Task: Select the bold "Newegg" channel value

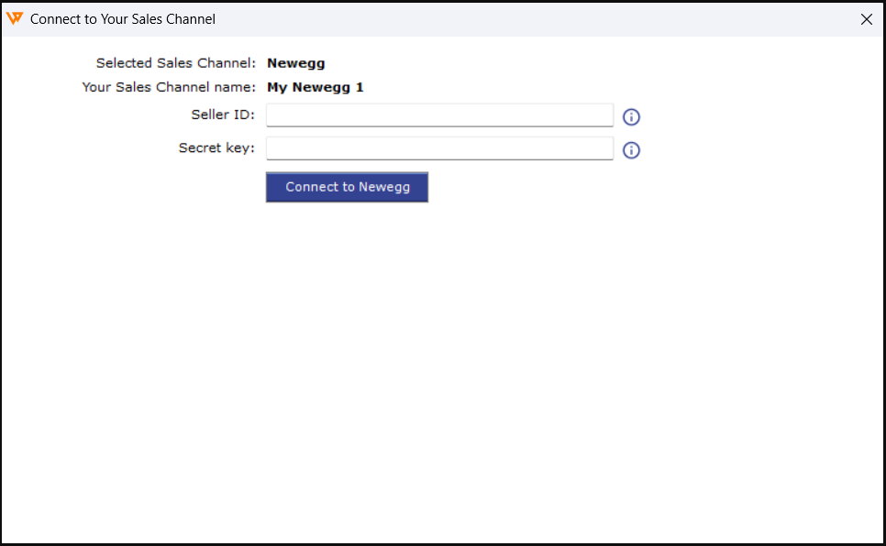Action: click(295, 63)
